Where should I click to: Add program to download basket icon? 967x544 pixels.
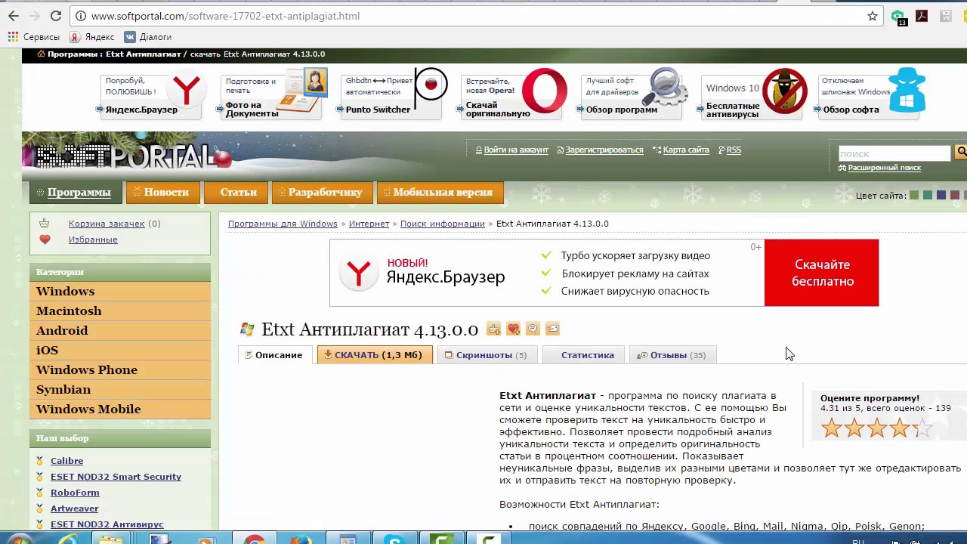point(493,329)
